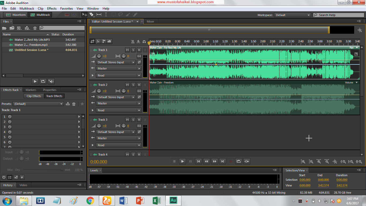The width and height of the screenshot is (366, 206).
Task: Open Track 1 Read automation mode dropdown
Action: click(x=118, y=75)
